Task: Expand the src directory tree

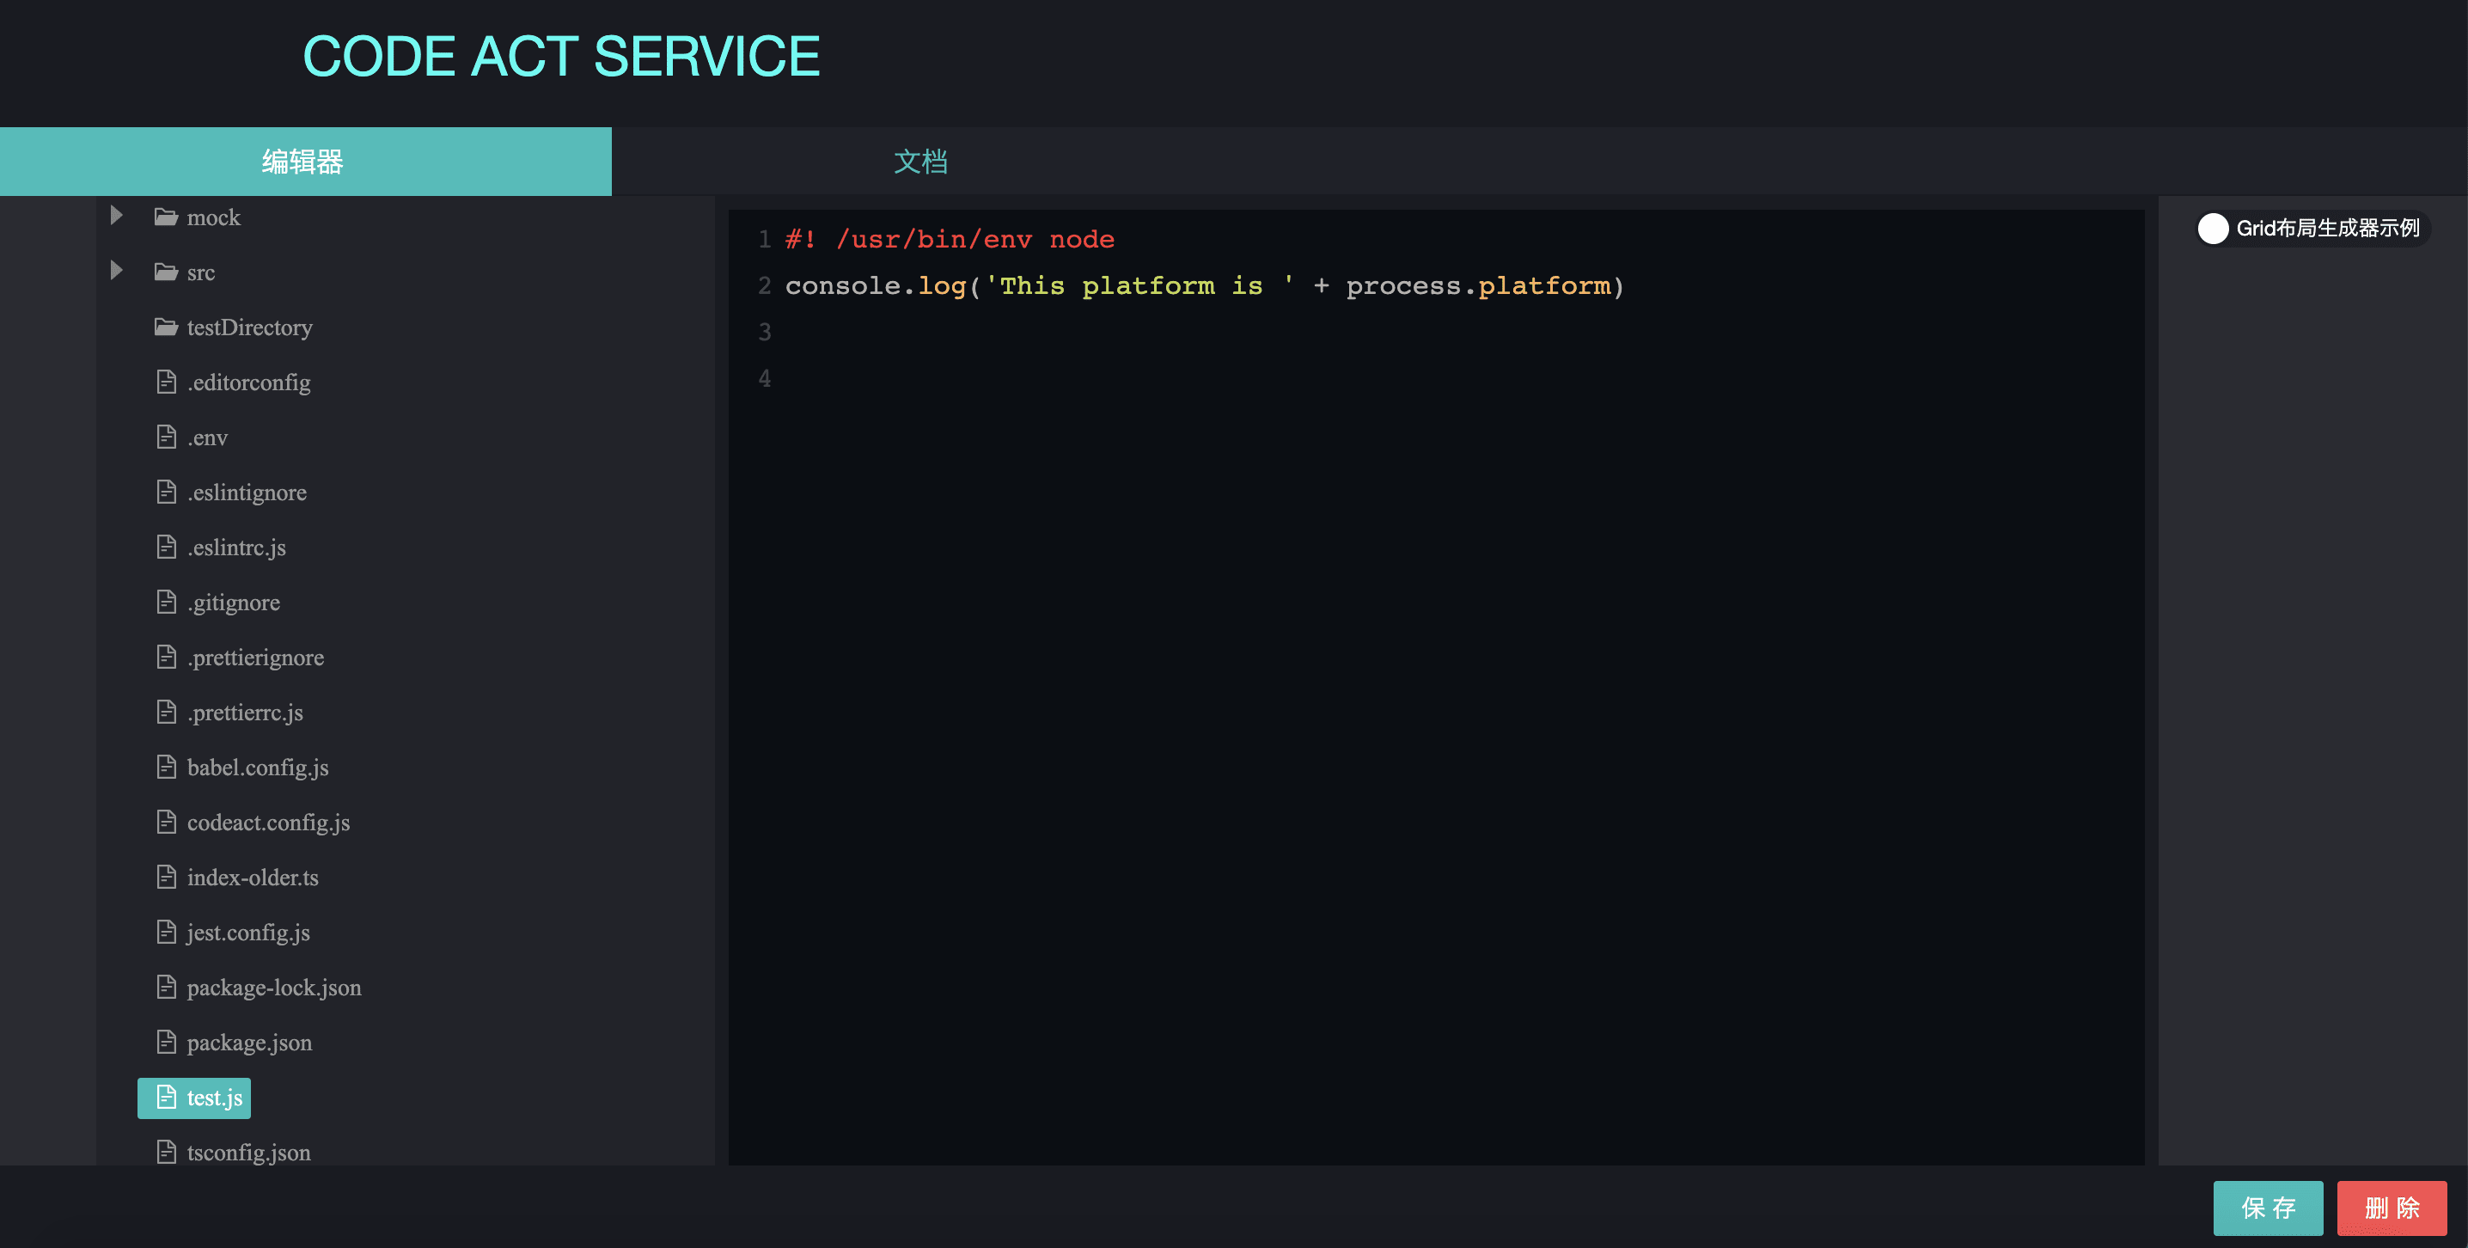Action: coord(119,271)
